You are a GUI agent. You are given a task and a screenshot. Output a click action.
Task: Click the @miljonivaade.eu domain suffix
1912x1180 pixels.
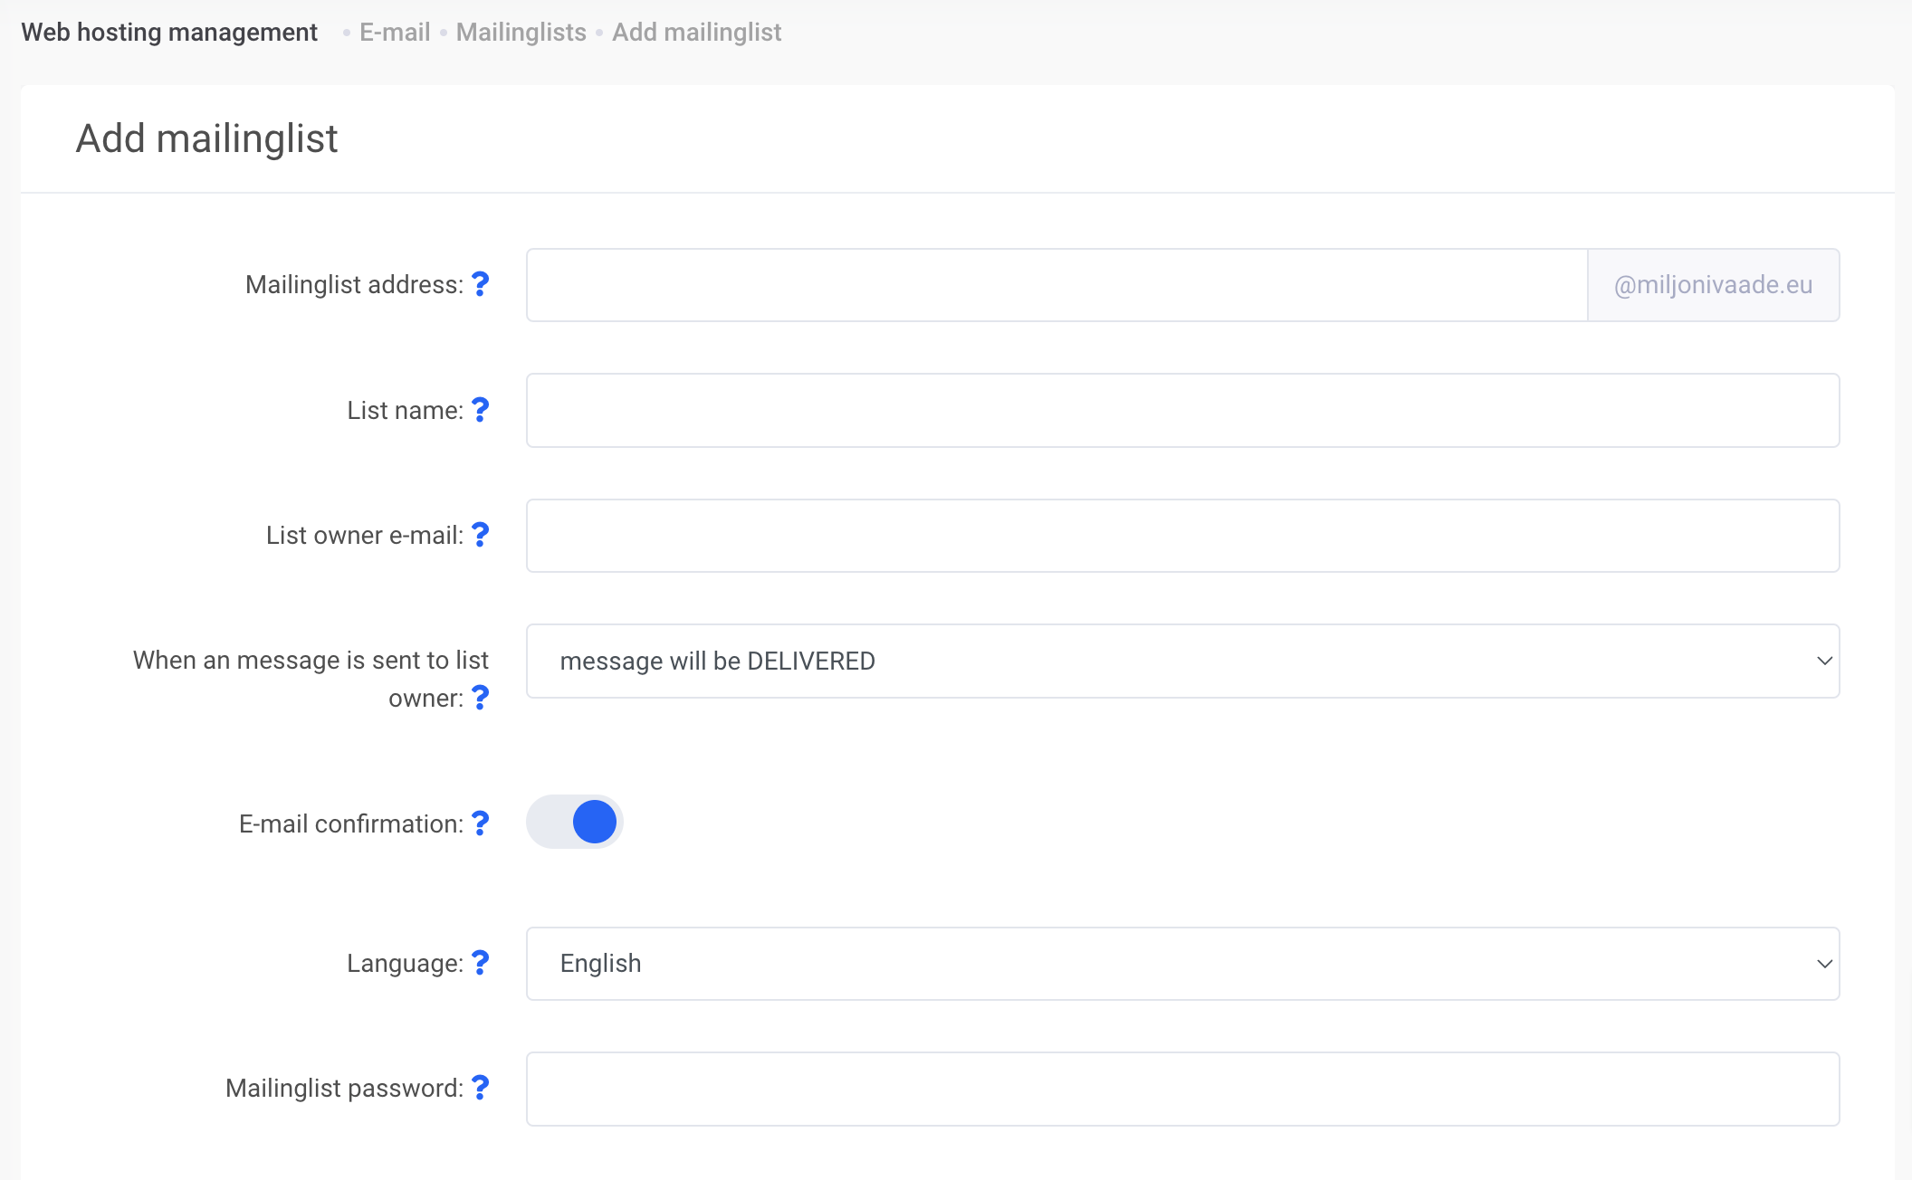click(x=1713, y=285)
